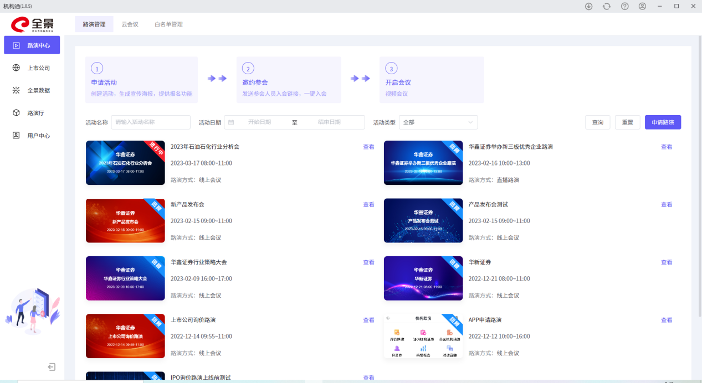Open thumbnail of 华新证券 roadshow
Image resolution: width=702 pixels, height=383 pixels.
[x=423, y=278]
